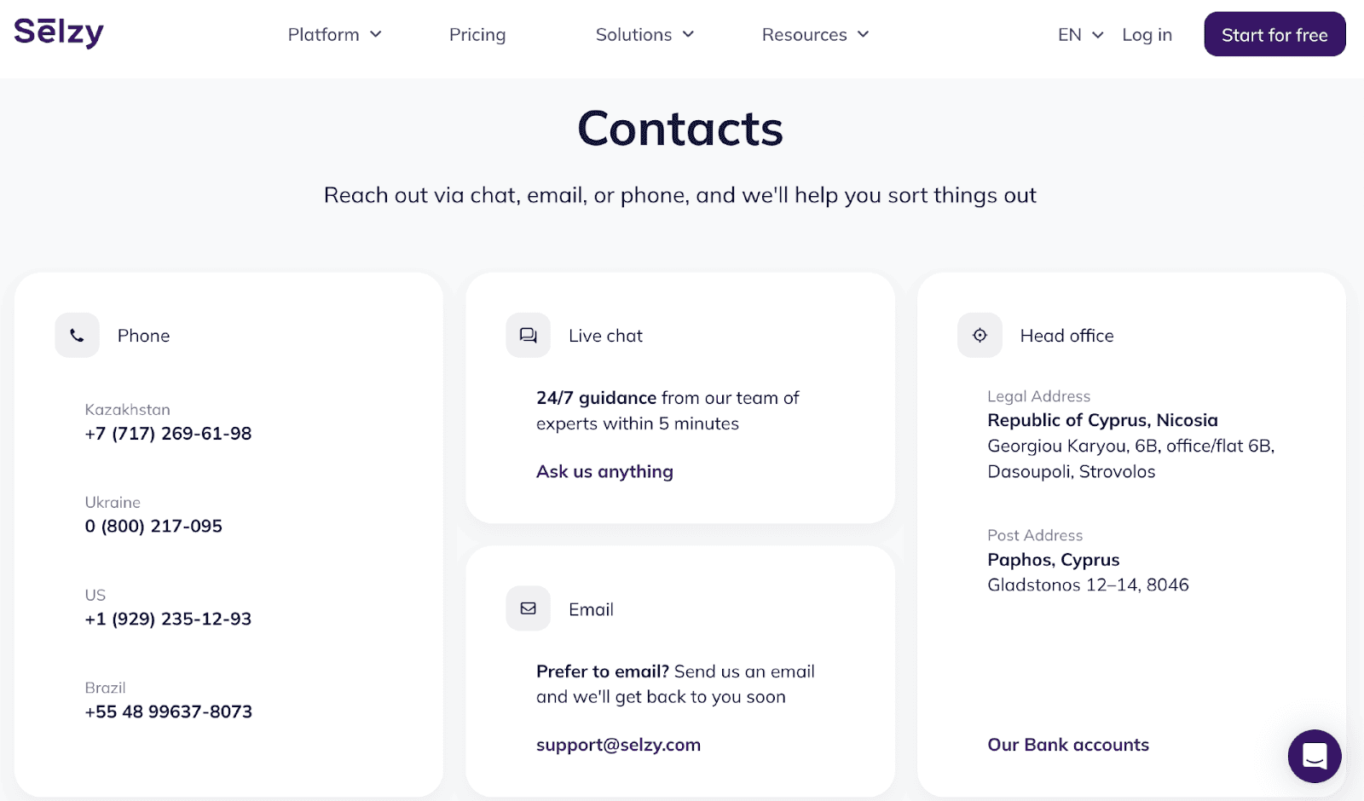Screen dimensions: 1364x801
Task: Expand the Solutions dropdown menu
Action: [645, 35]
